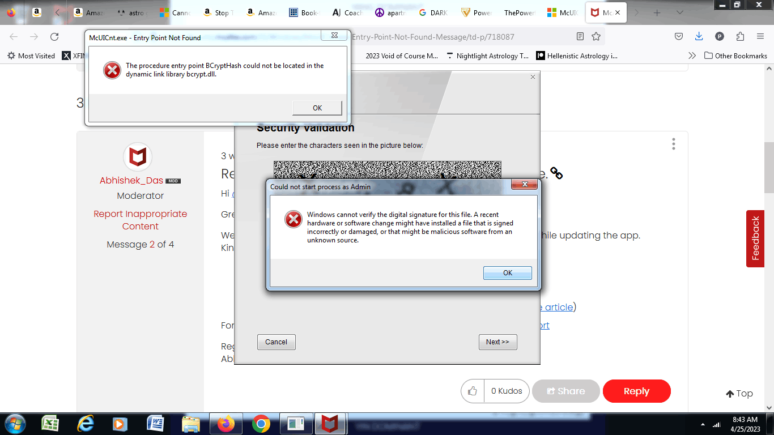Open Windows Explorer folder taskbar icon
The height and width of the screenshot is (435, 774).
click(191, 424)
